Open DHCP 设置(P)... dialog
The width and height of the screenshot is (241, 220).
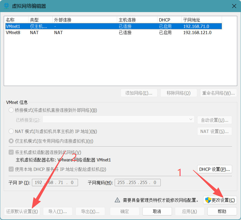pyautogui.click(x=215, y=169)
